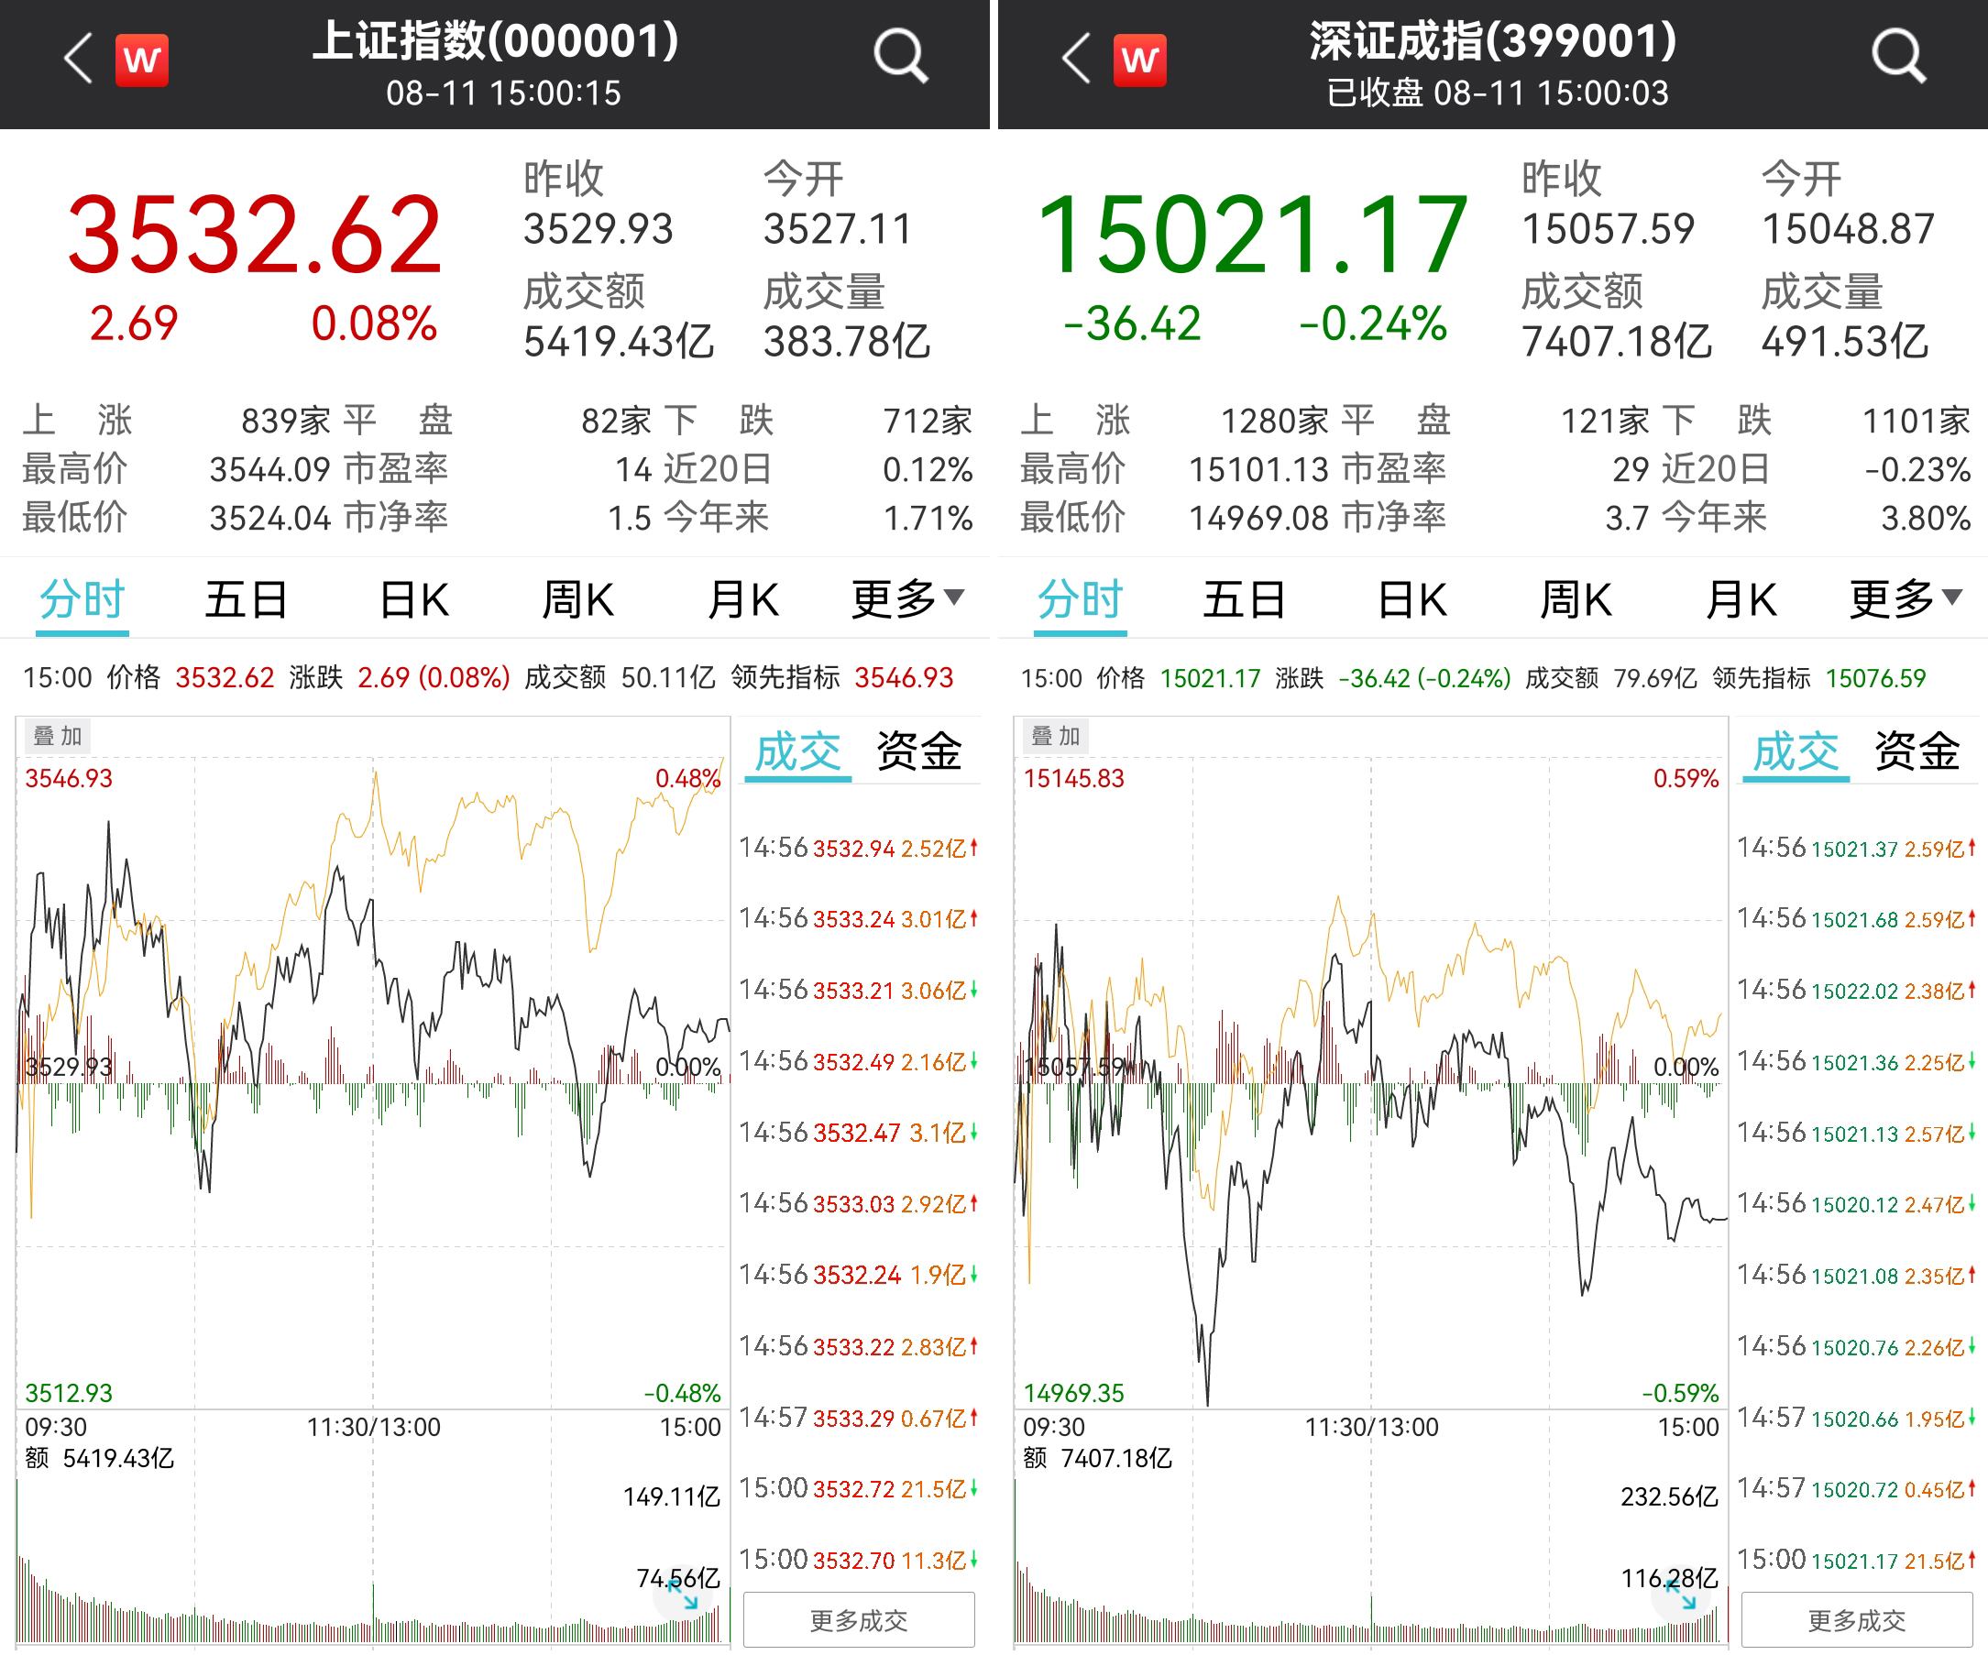Tap 11:30/13:00 marker on 上证指数 chart
1988x1655 pixels.
[373, 1427]
